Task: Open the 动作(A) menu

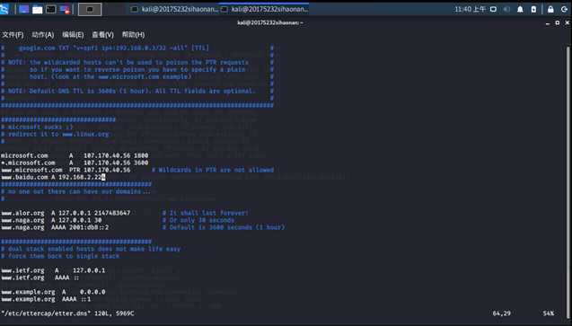Action: [x=43, y=35]
